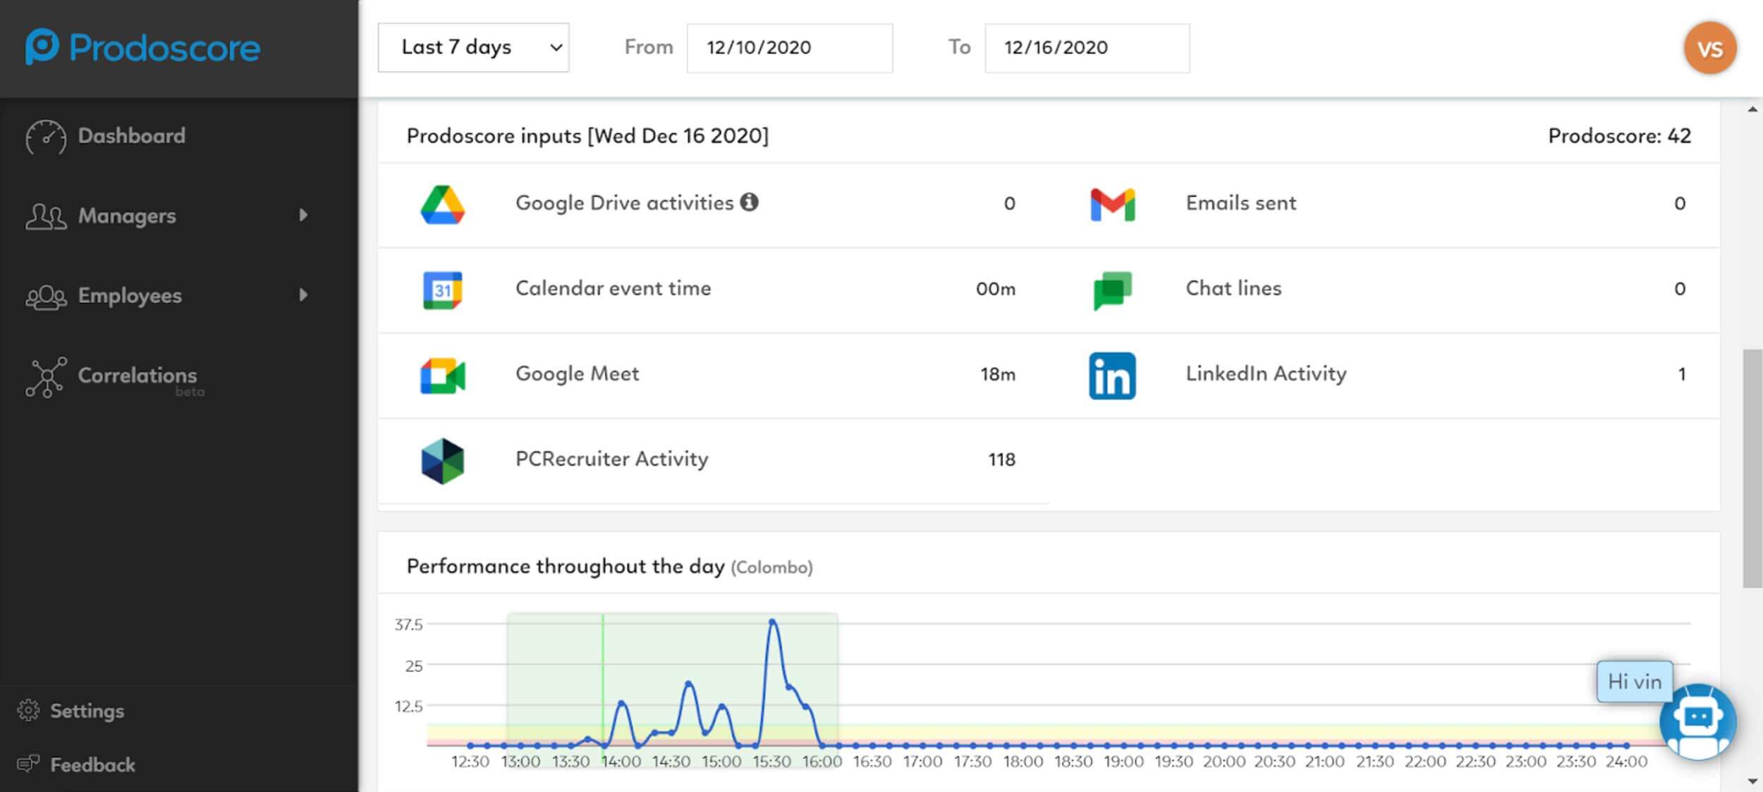The image size is (1763, 792).
Task: Click the LinkedIn icon
Action: (1112, 376)
